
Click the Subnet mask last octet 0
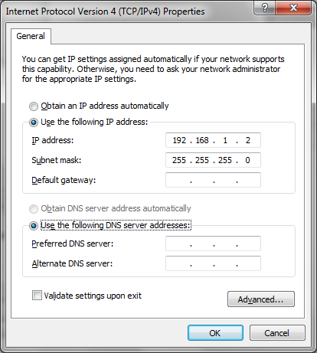247,160
